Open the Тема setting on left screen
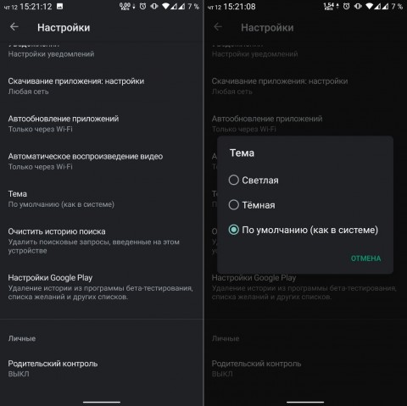The image size is (407, 406). [x=102, y=199]
